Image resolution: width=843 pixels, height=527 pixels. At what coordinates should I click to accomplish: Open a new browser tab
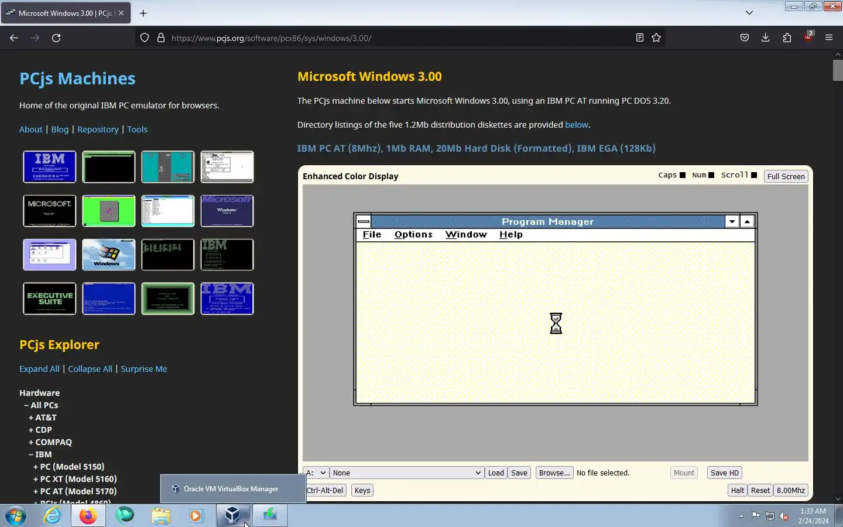click(x=143, y=13)
